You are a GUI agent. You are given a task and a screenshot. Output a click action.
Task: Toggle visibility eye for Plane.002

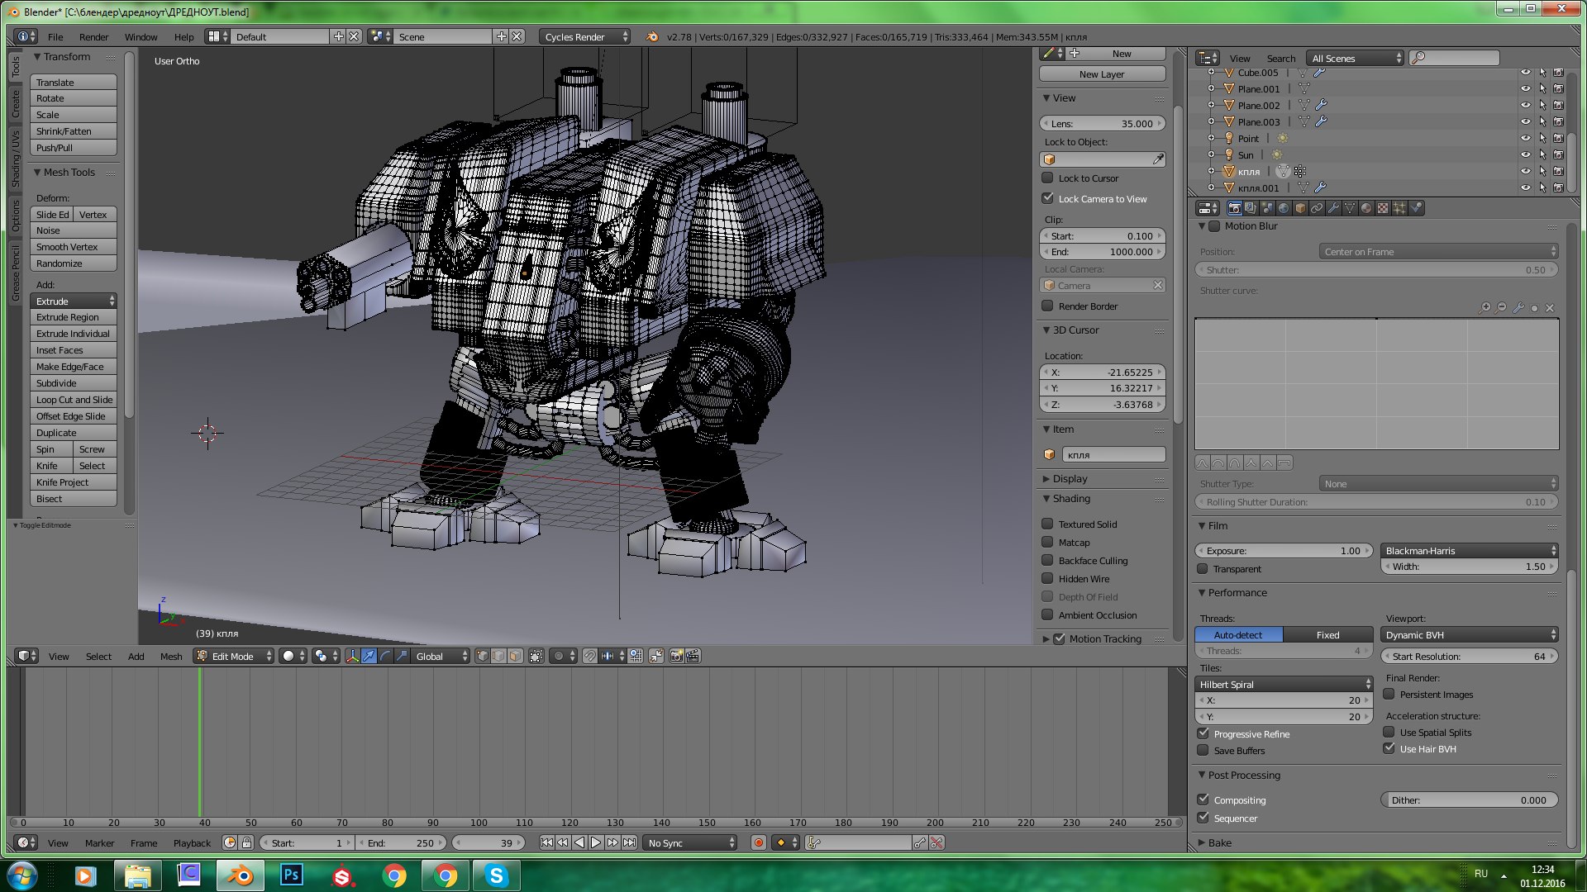click(1526, 105)
